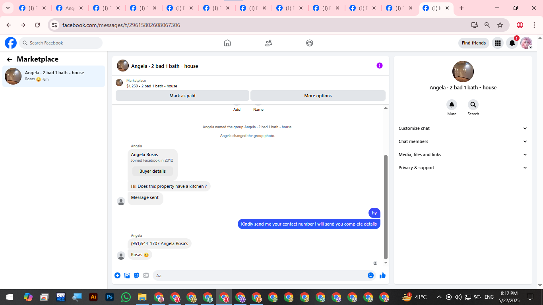The height and width of the screenshot is (305, 543).
Task: Switch to the browser tab labeled Ang
Action: tap(70, 8)
